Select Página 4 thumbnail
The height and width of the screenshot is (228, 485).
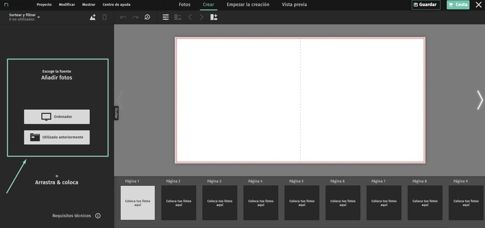(x=261, y=203)
